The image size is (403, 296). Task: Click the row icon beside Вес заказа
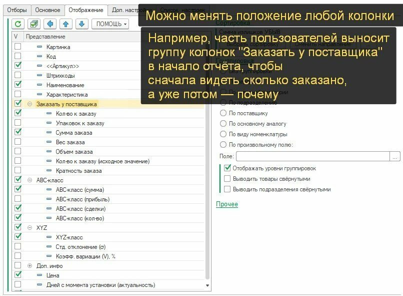49,142
